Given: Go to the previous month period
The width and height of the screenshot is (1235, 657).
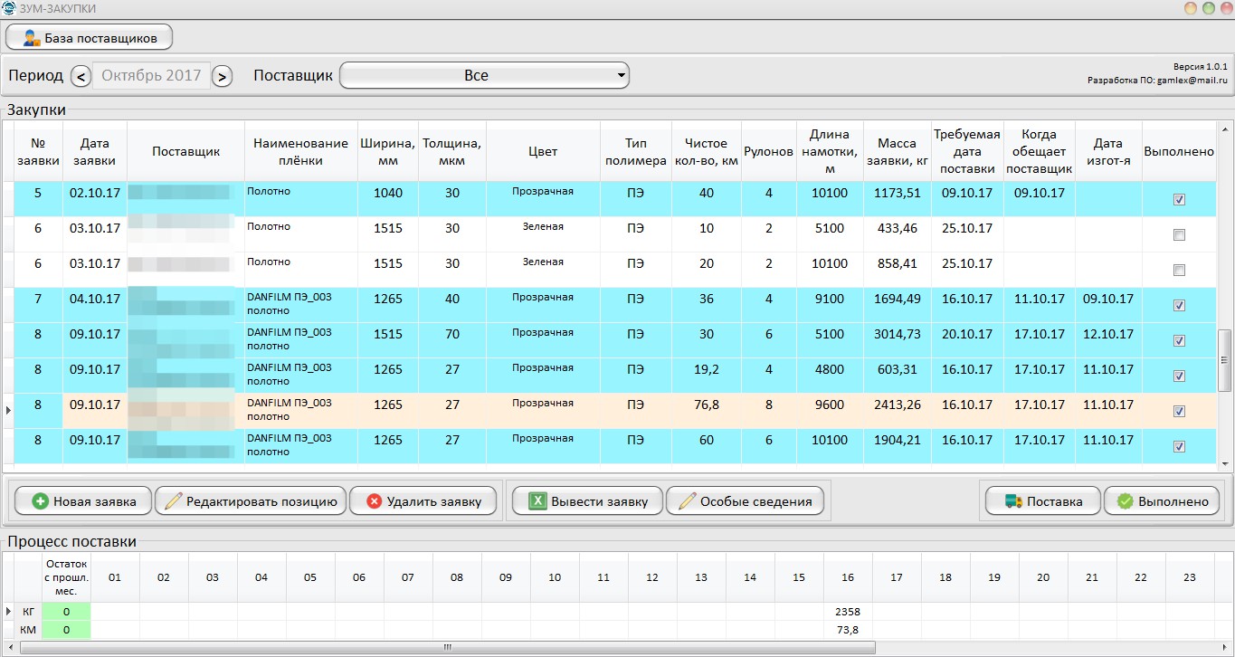Looking at the screenshot, I should [x=81, y=77].
